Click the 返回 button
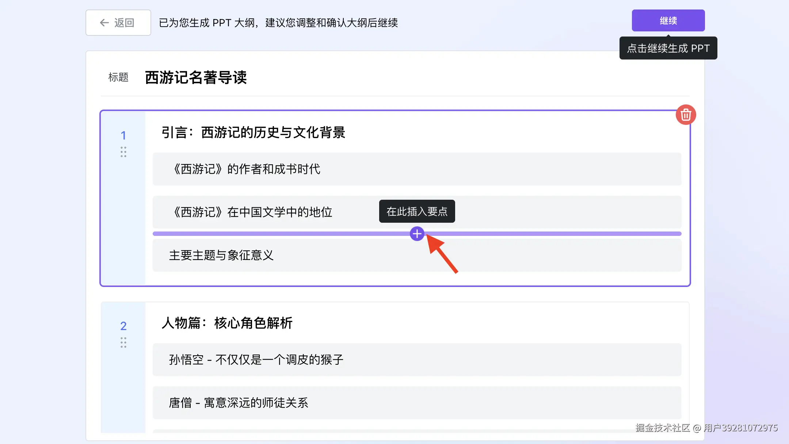Image resolution: width=789 pixels, height=444 pixels. tap(118, 23)
